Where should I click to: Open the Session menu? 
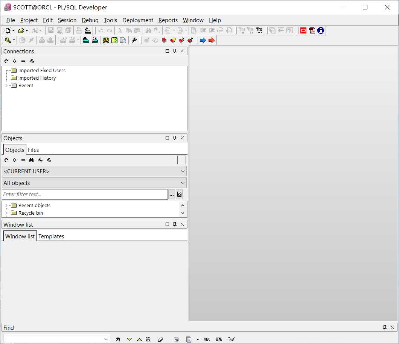pyautogui.click(x=67, y=20)
